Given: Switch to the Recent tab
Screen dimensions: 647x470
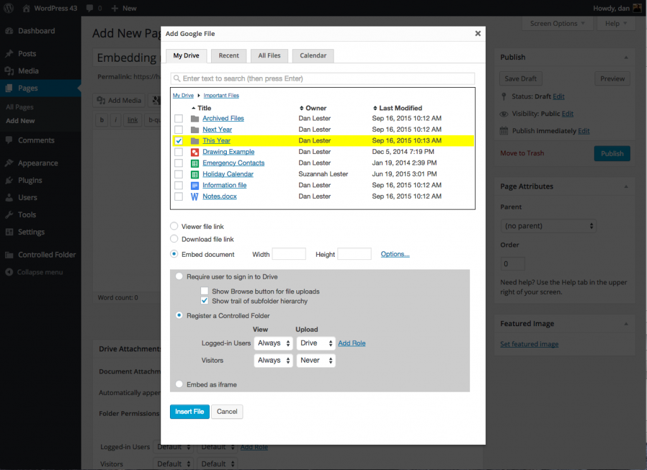Looking at the screenshot, I should pos(229,56).
